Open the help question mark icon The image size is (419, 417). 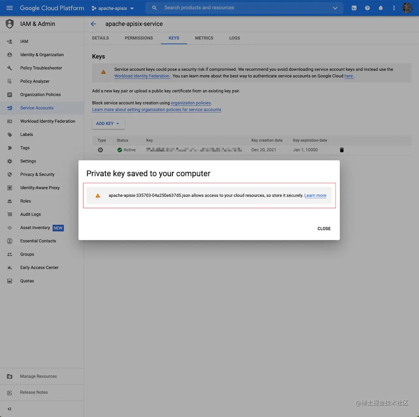click(367, 8)
